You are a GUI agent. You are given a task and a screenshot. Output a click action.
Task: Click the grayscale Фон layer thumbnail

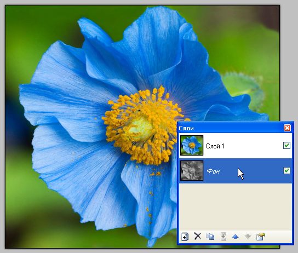click(x=192, y=170)
